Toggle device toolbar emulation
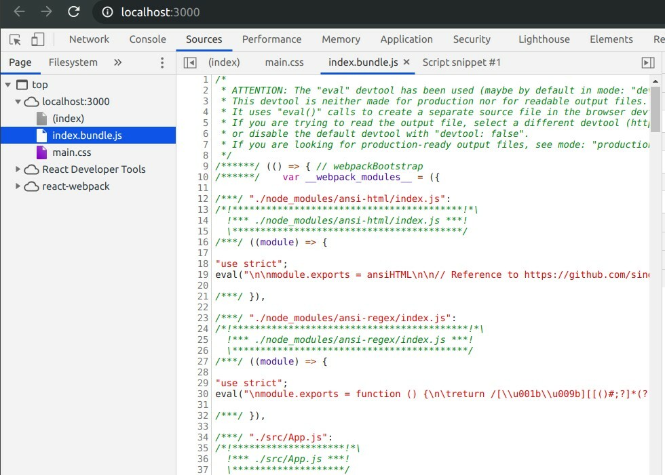665x475 pixels. point(38,39)
